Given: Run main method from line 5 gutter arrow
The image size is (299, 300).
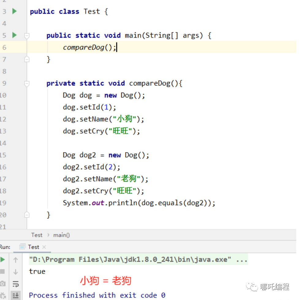Looking at the screenshot, I should (x=14, y=35).
